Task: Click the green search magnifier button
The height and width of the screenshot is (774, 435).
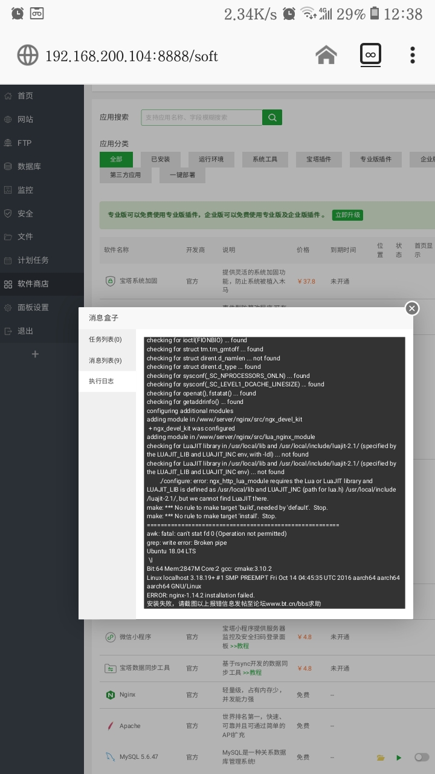Action: [272, 117]
